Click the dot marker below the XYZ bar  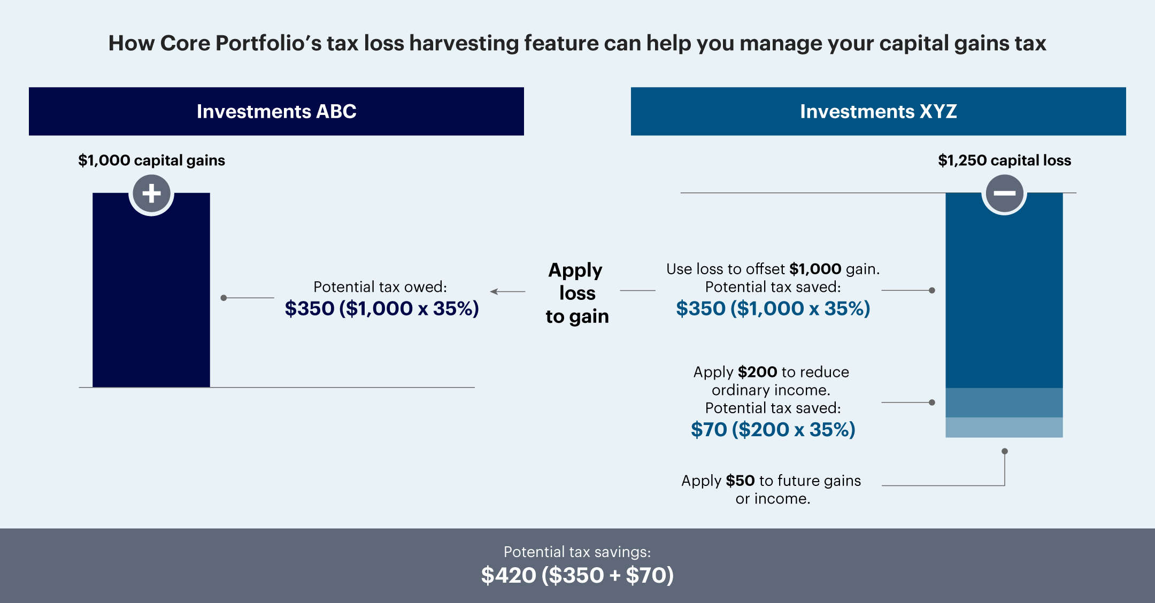1005,451
